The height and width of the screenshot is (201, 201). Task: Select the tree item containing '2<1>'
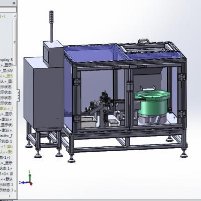[x=7, y=173]
